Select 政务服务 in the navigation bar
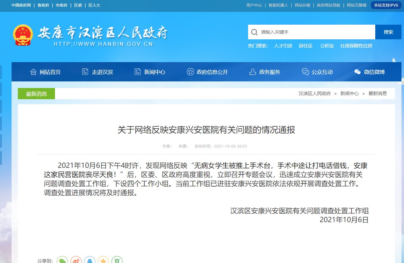The width and height of the screenshot is (404, 263). point(265,72)
